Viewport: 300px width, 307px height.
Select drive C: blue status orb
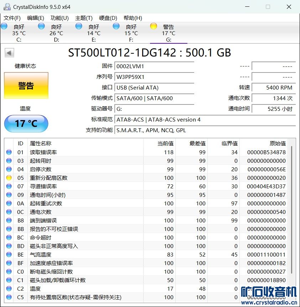coord(4,26)
